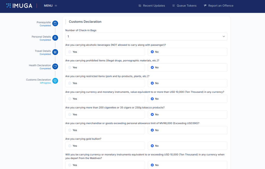Select No for carrying alcoholic beverages
265x169 pixels.
pos(188,52)
